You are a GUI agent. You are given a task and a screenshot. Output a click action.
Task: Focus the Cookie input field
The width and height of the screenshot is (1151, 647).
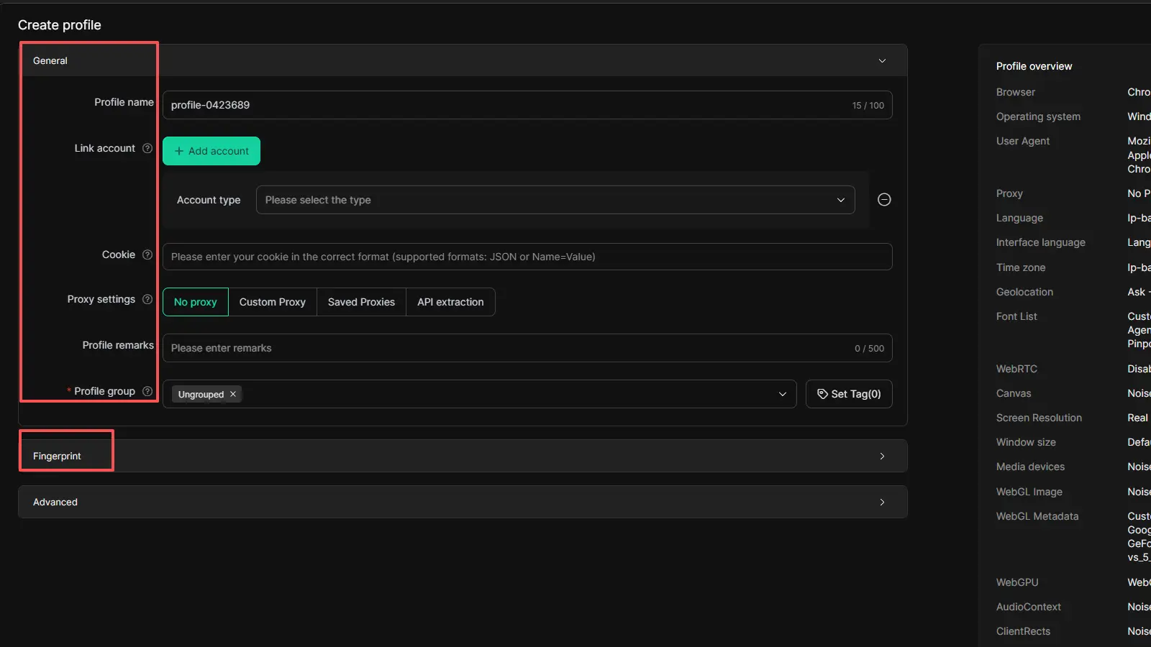tap(527, 257)
